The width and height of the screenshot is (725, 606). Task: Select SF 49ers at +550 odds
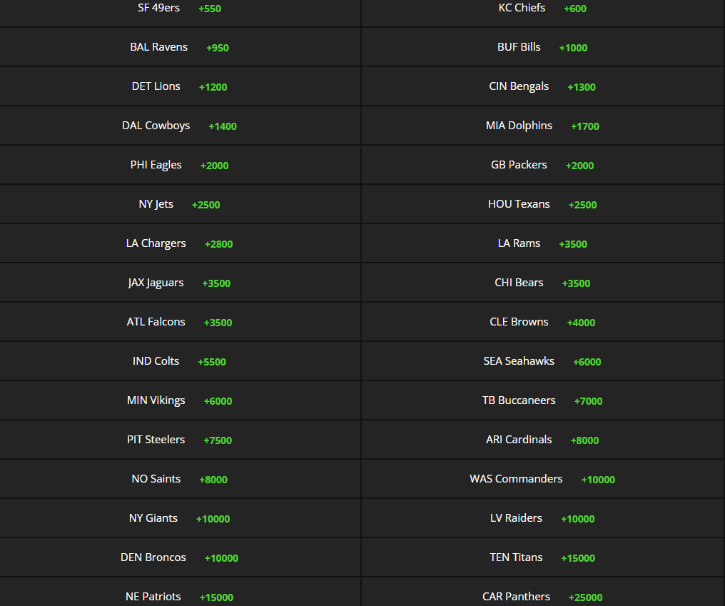click(180, 9)
